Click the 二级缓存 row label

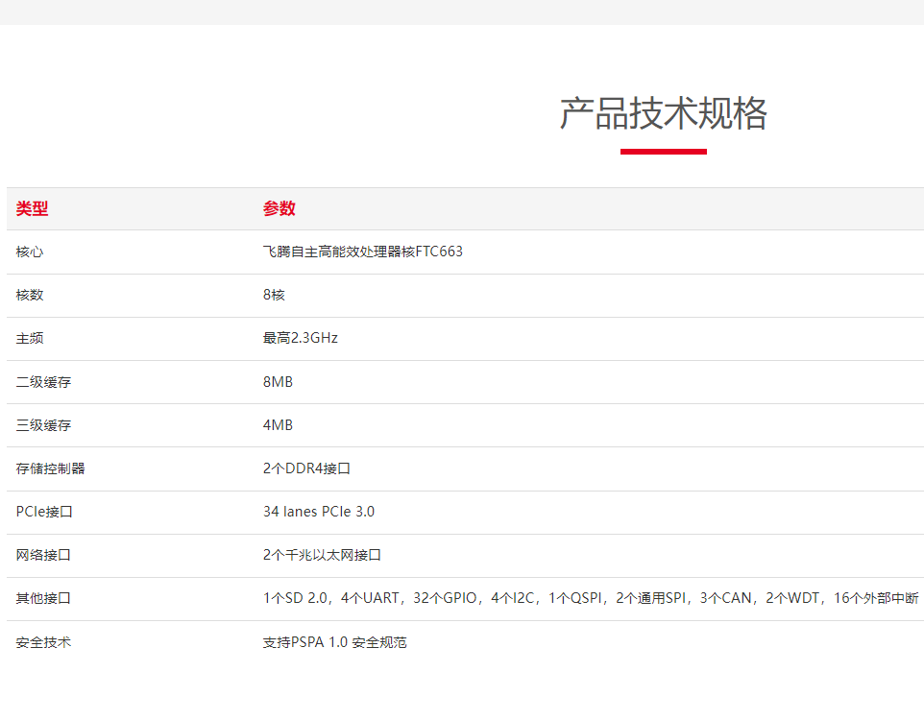(43, 382)
